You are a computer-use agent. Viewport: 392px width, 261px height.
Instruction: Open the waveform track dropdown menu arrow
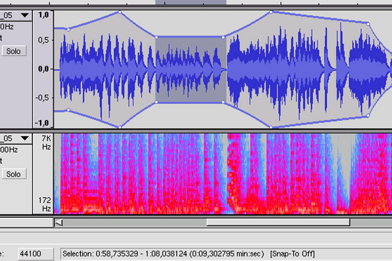point(25,16)
